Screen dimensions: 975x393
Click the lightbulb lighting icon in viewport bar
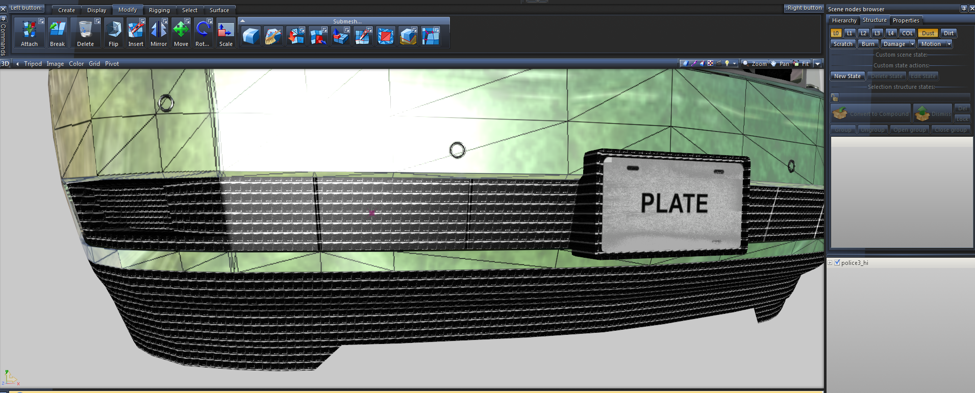(x=727, y=64)
